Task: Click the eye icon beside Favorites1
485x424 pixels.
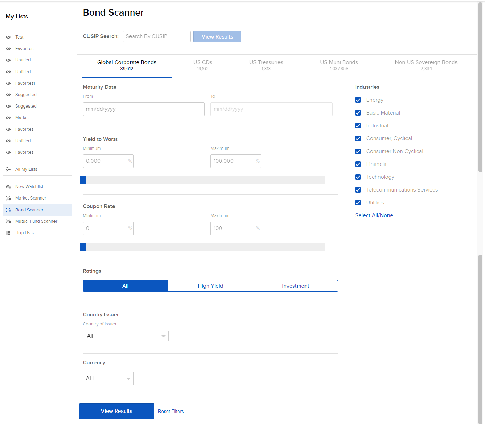Action: [8, 83]
